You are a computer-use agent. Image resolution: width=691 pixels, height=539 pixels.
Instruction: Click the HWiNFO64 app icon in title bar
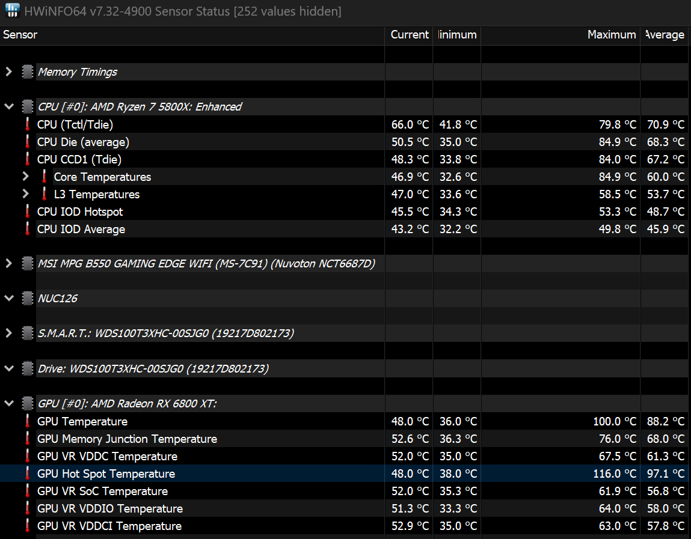12,11
